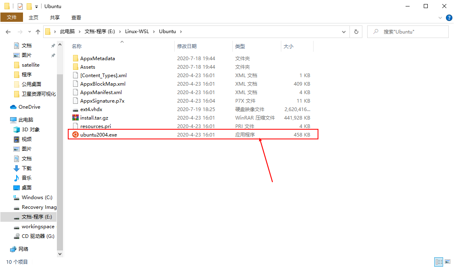
Task: Expand the address bar history dropdown
Action: coord(344,32)
